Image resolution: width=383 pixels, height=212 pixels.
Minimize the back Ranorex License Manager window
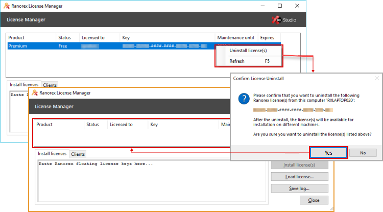click(263, 6)
